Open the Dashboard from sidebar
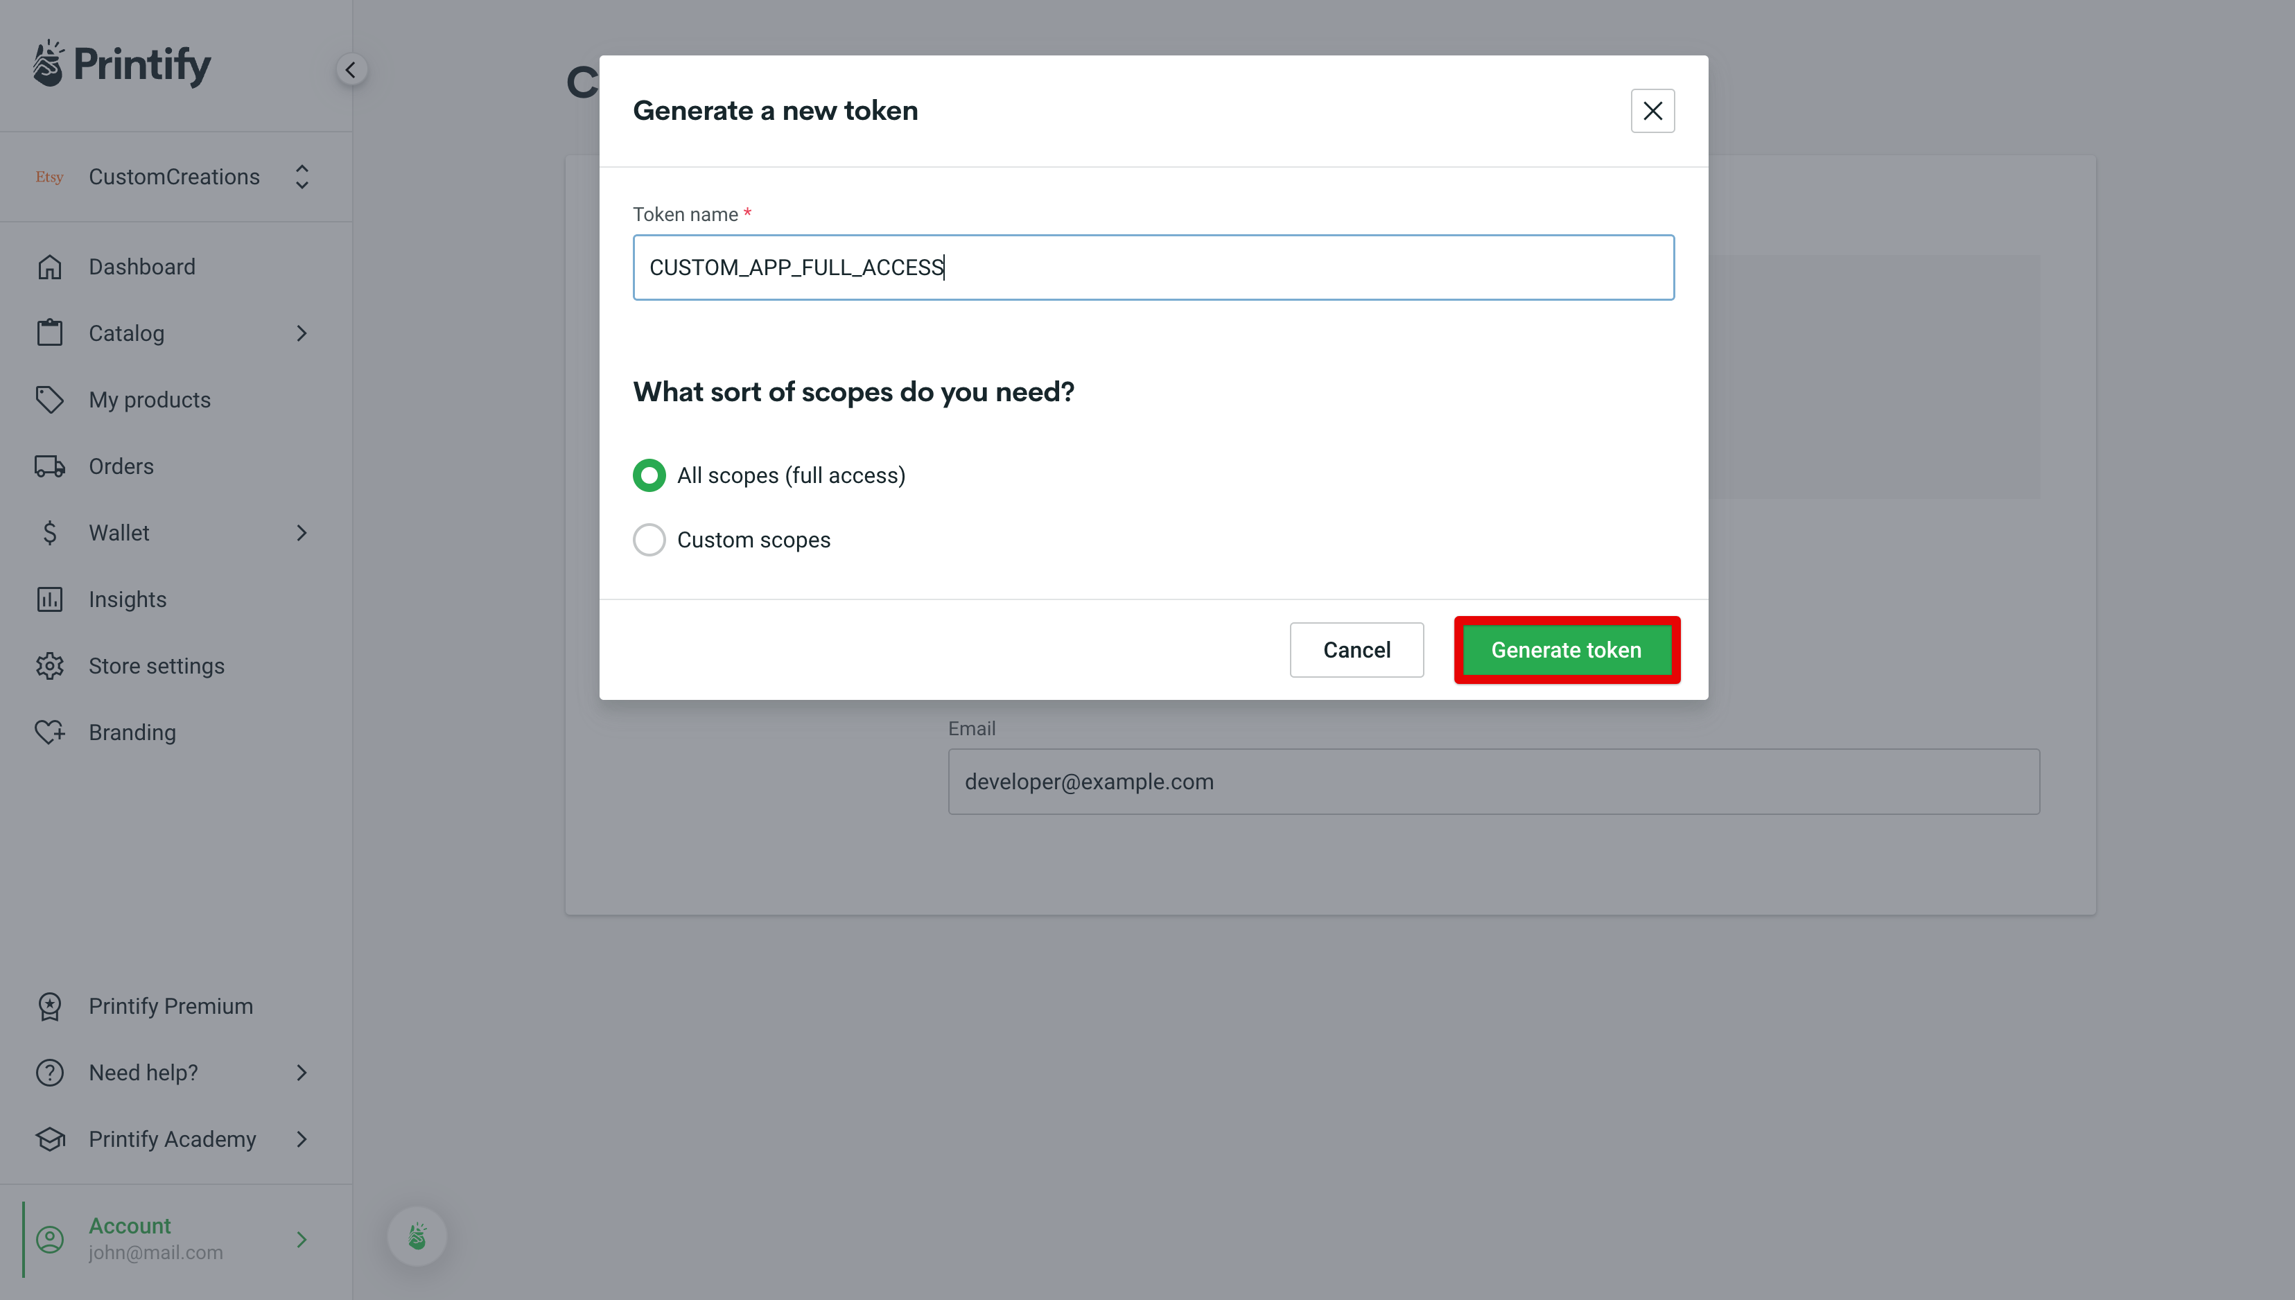 coord(142,266)
